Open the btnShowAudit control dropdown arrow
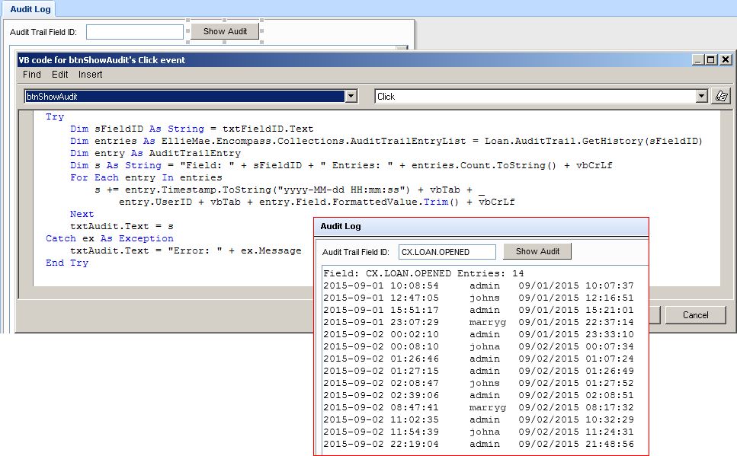The image size is (737, 456). click(x=351, y=96)
